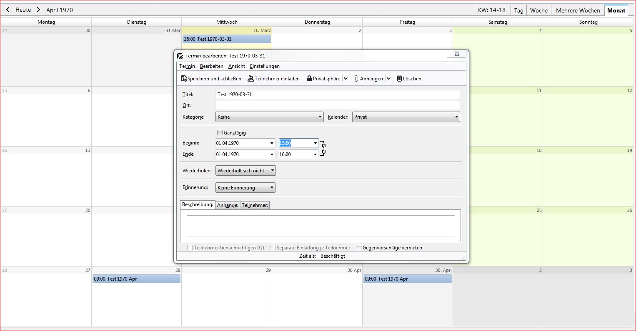This screenshot has width=636, height=331.
Task: Click the trash can delete icon
Action: (x=399, y=78)
